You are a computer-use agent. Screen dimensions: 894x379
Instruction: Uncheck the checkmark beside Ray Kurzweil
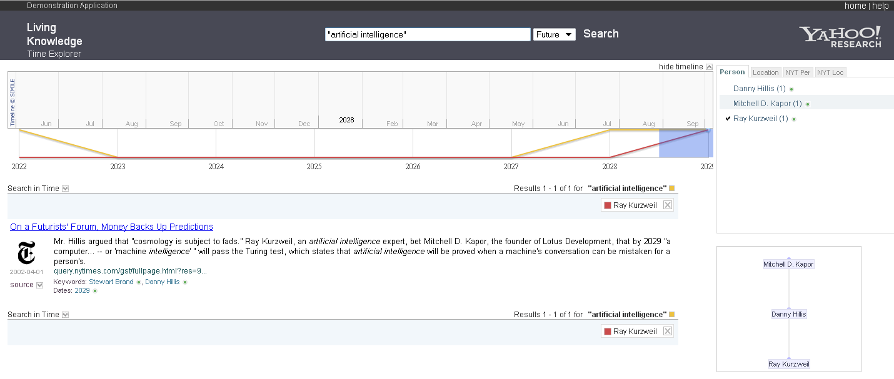click(728, 119)
